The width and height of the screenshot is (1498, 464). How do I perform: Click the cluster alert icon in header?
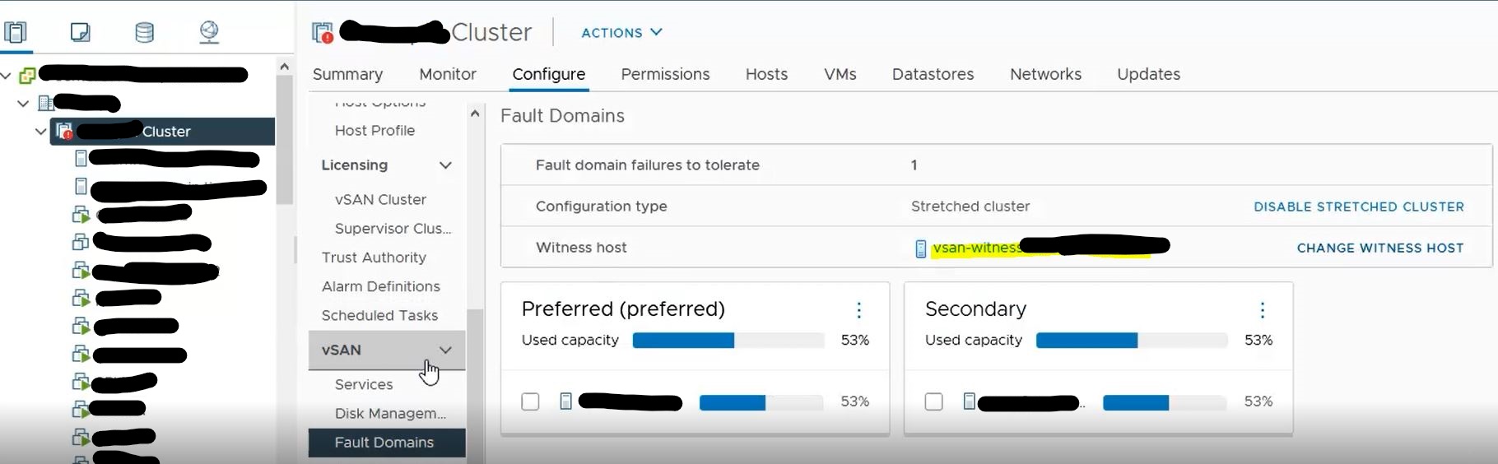(323, 32)
